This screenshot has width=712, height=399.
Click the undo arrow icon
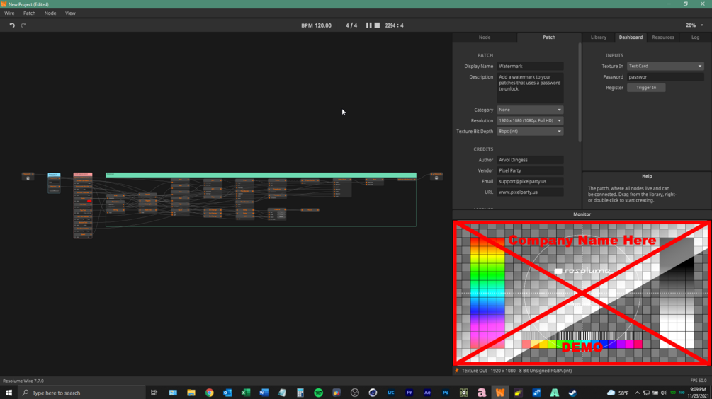pyautogui.click(x=12, y=25)
